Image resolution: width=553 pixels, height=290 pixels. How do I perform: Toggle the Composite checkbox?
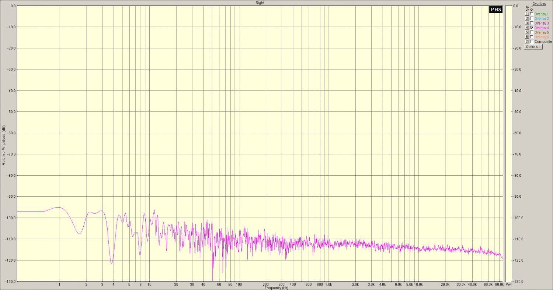(x=532, y=42)
